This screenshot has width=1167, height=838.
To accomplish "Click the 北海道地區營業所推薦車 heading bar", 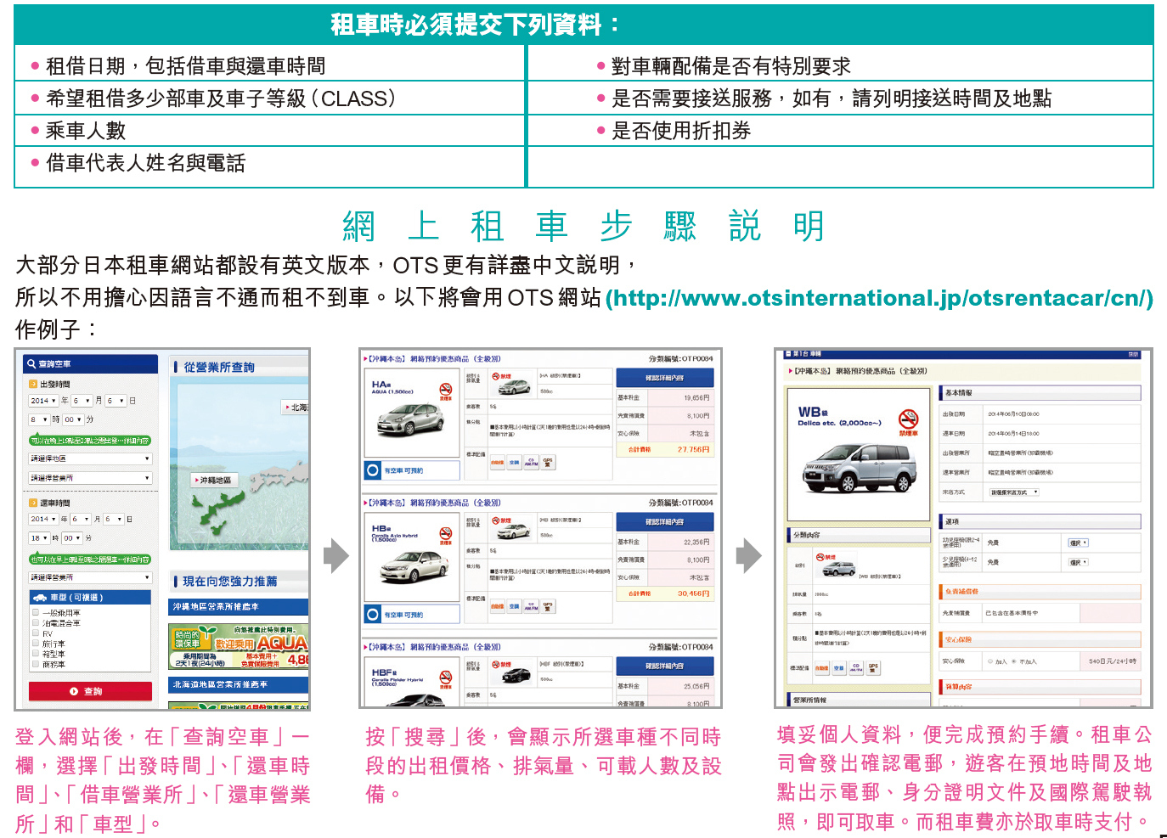I will [239, 684].
